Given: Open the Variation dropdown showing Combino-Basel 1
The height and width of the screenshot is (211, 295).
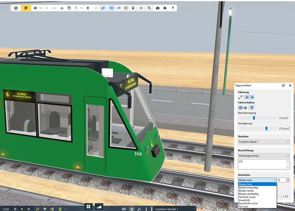Looking at the screenshot, I should [264, 142].
